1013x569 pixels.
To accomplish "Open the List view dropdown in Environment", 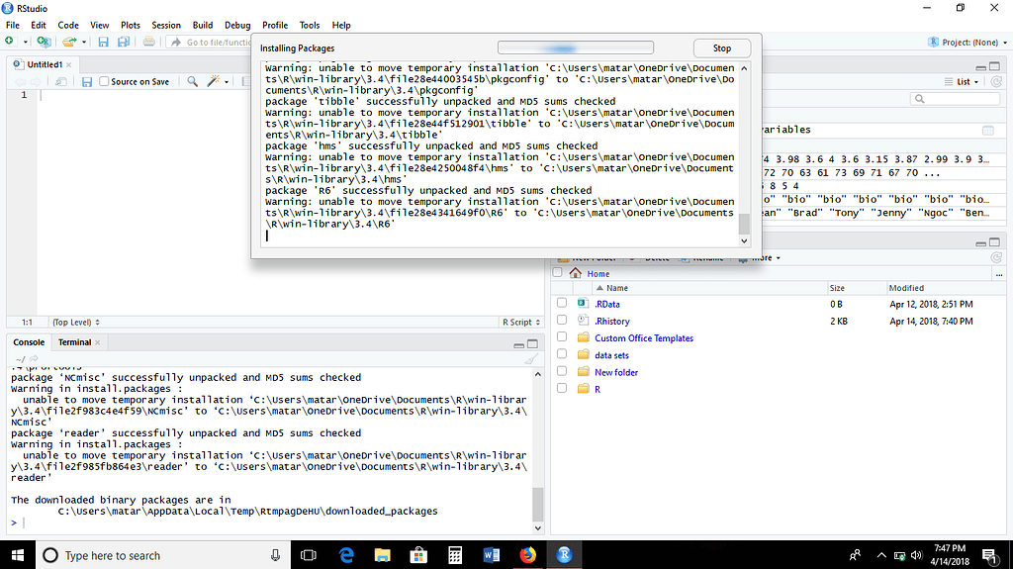I will 962,81.
